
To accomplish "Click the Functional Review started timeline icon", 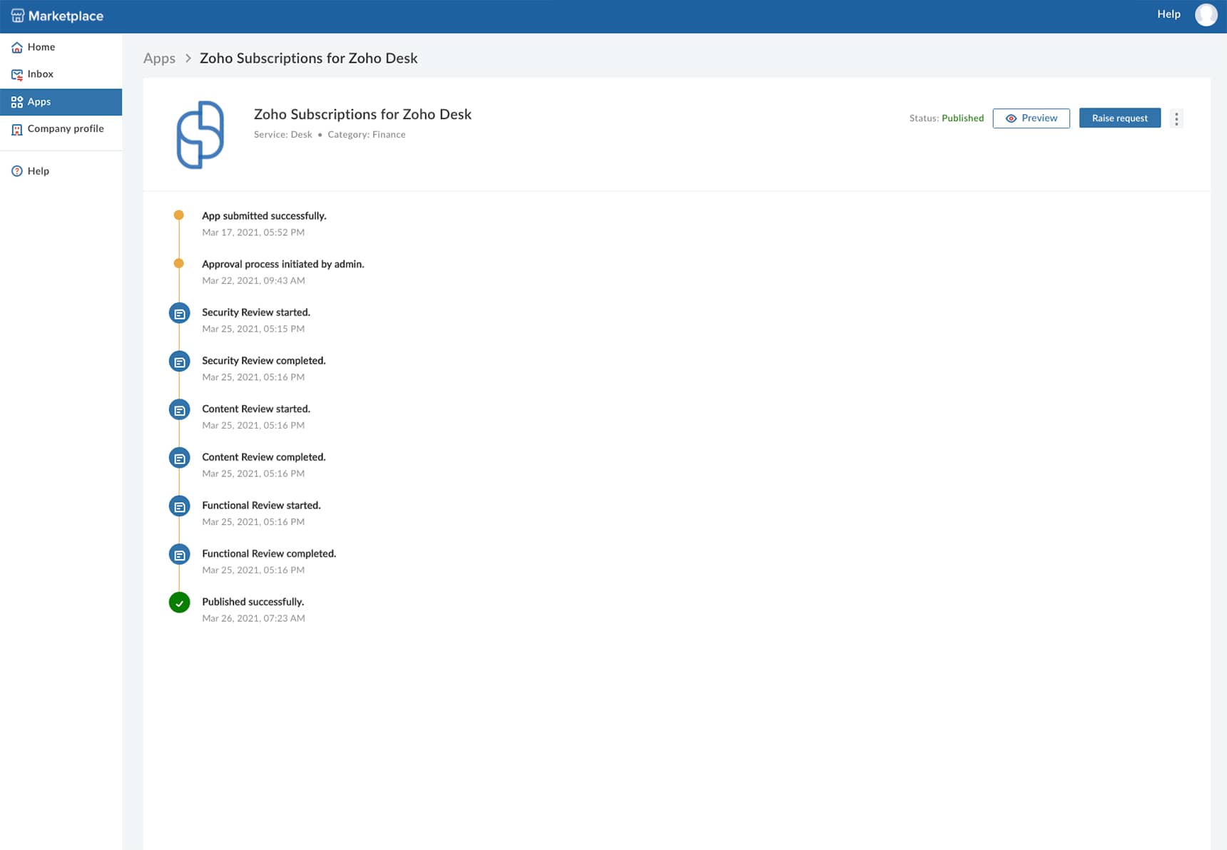I will coord(180,506).
